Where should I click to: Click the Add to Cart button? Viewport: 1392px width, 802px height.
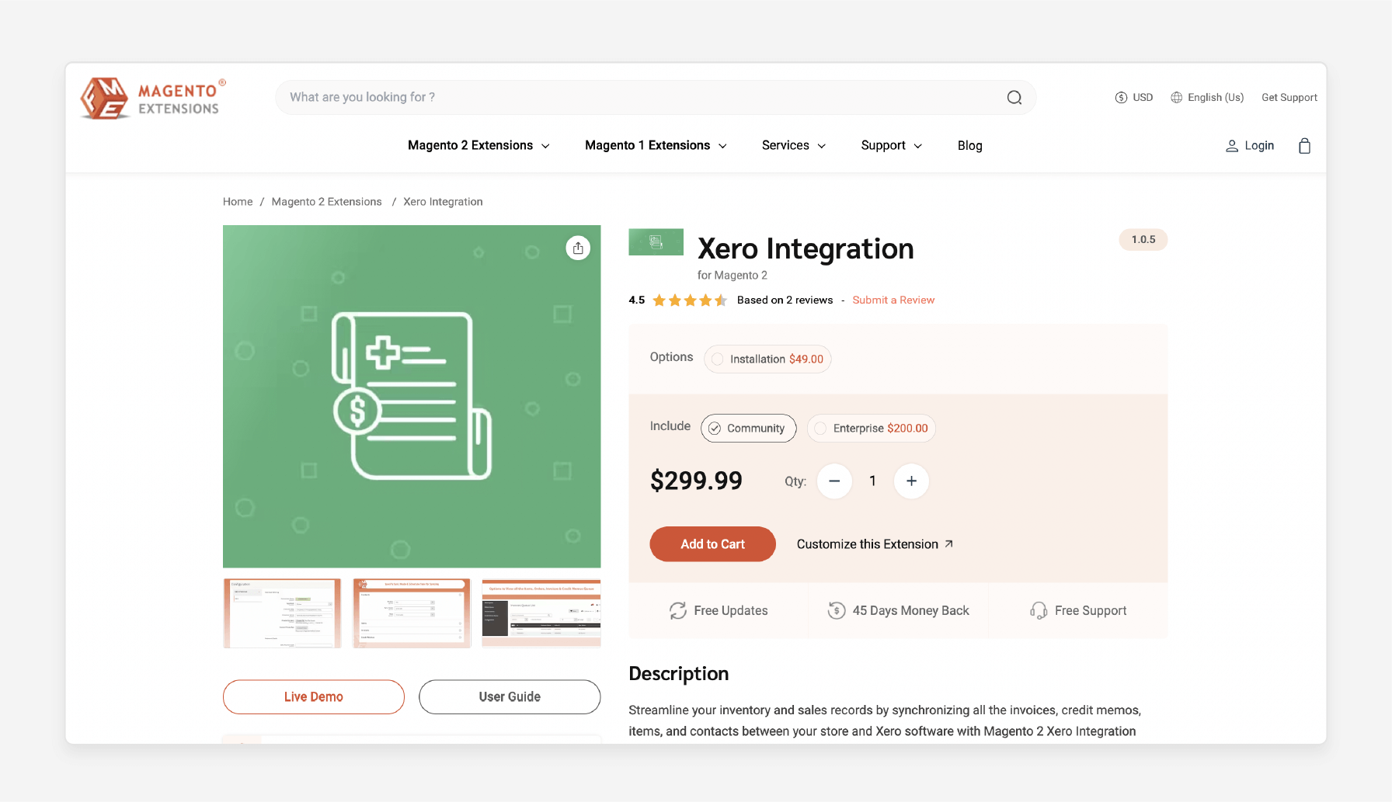pyautogui.click(x=713, y=544)
